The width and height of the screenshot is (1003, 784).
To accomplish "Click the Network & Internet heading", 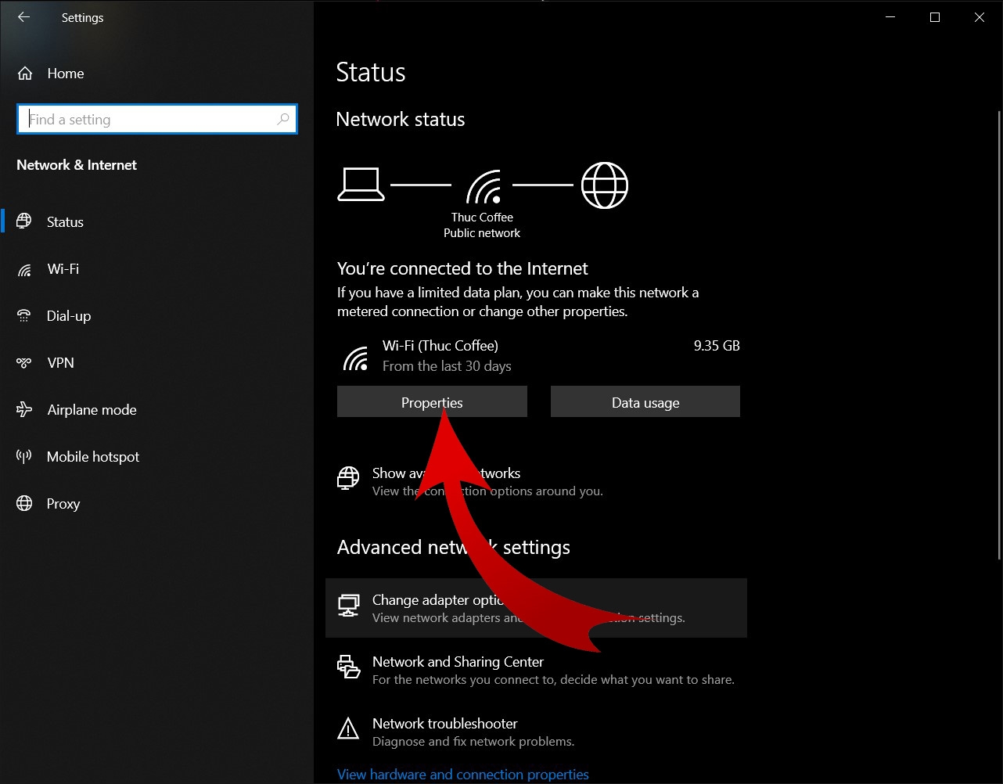I will pos(77,165).
